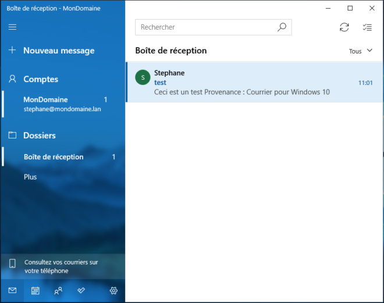Select the MonDomaine account
Viewport: 384px width, 303px height.
63,104
